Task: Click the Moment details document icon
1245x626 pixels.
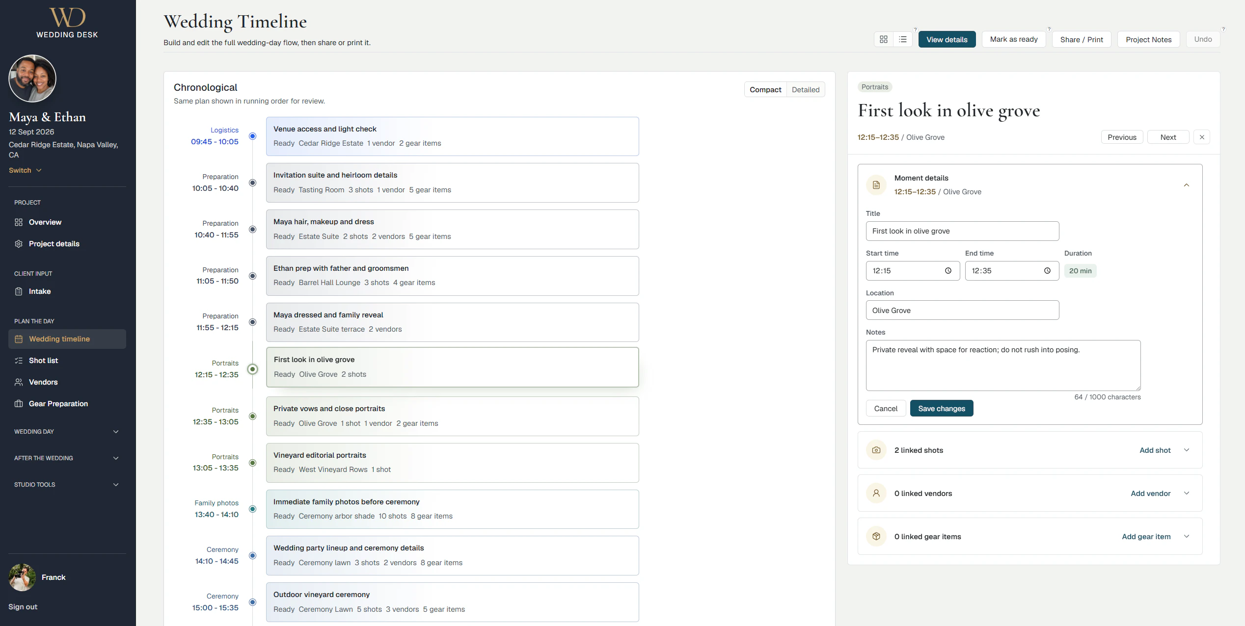Action: tap(876, 185)
